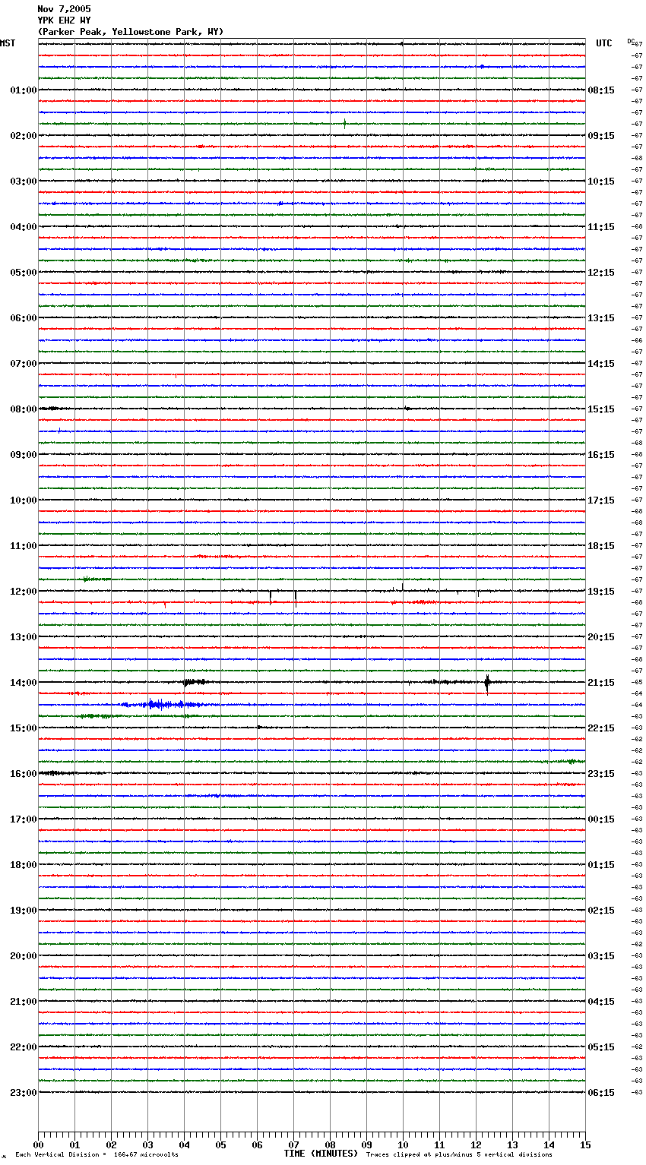This screenshot has height=1165, width=646.
Task: Select the 14:00 MST time label
Action: click(x=24, y=683)
